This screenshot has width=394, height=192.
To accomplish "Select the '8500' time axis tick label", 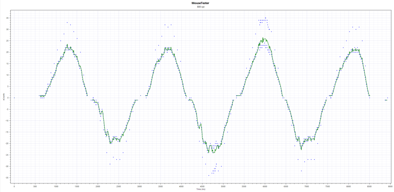I will click(369, 186).
